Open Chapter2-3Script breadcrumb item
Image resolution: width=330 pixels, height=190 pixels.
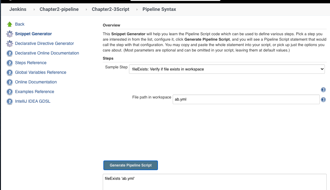(x=111, y=9)
